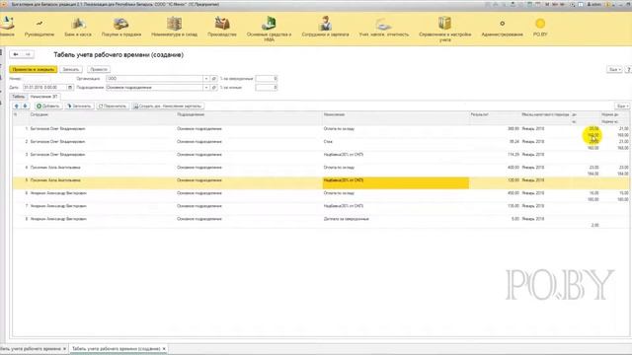Open the Банк и касса section
This screenshot has height=355, width=632.
[78, 28]
